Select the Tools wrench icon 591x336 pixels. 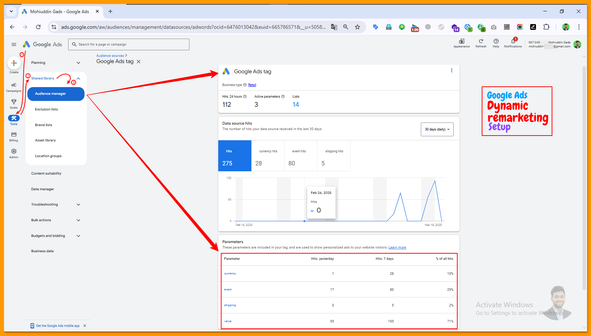tap(14, 118)
